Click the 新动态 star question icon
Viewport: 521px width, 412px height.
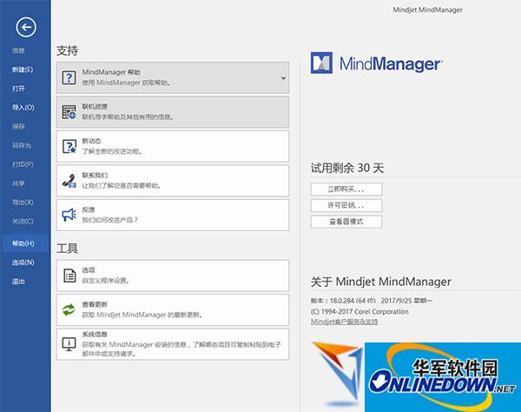pos(69,146)
